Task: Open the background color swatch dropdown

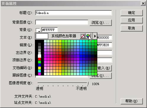Action: (x=38, y=30)
